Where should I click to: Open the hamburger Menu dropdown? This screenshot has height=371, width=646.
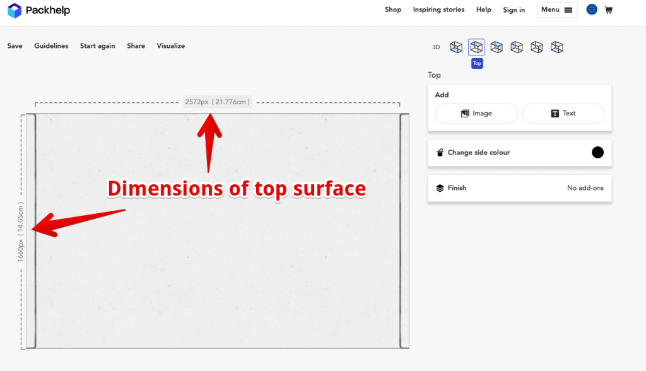pos(557,9)
